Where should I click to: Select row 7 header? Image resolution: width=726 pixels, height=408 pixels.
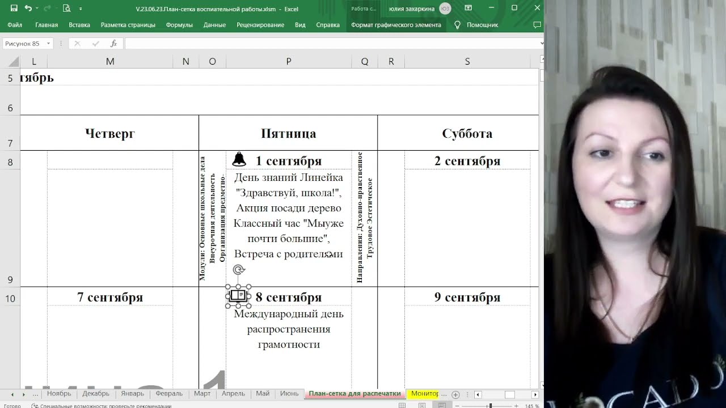(10, 133)
